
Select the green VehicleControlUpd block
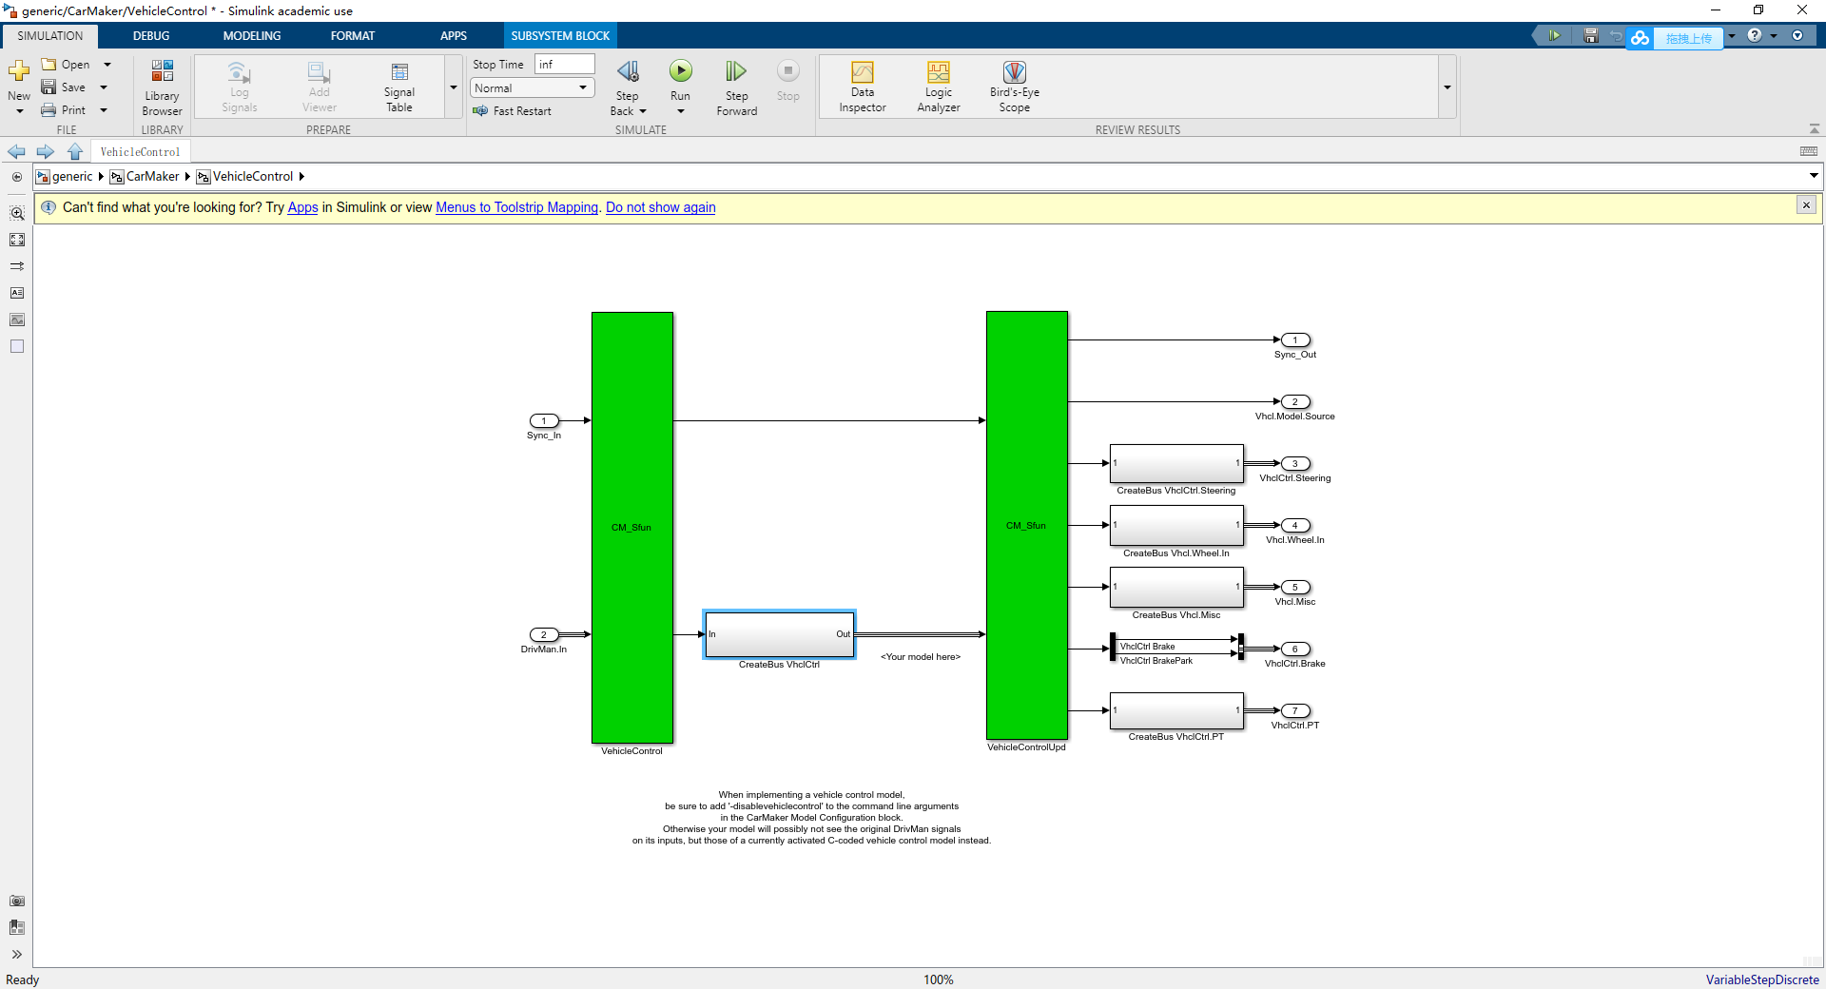[1027, 525]
